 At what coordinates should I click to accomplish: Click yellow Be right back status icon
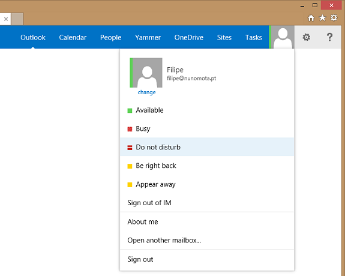130,166
